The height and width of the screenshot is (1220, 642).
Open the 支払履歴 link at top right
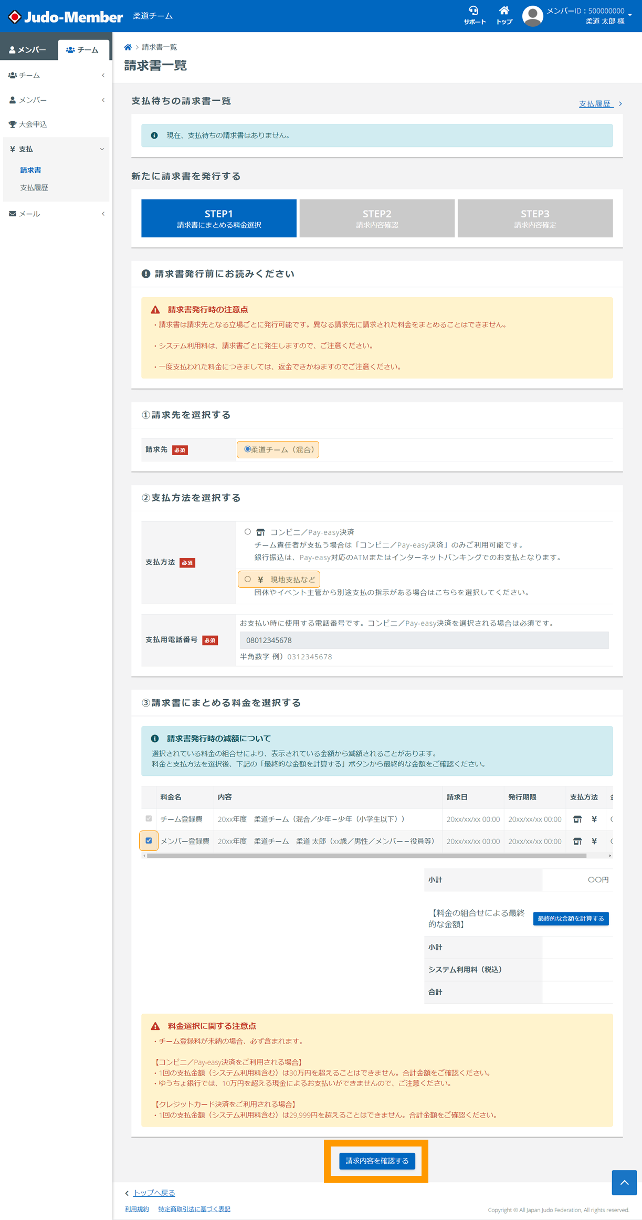pos(595,103)
